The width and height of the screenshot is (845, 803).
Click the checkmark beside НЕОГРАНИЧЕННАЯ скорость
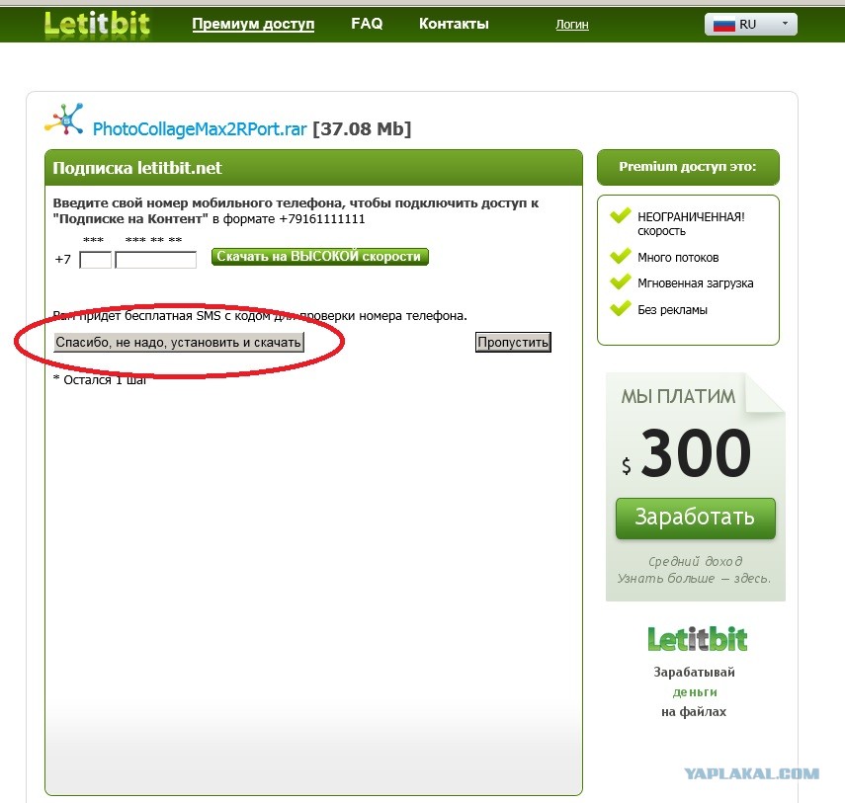point(621,216)
